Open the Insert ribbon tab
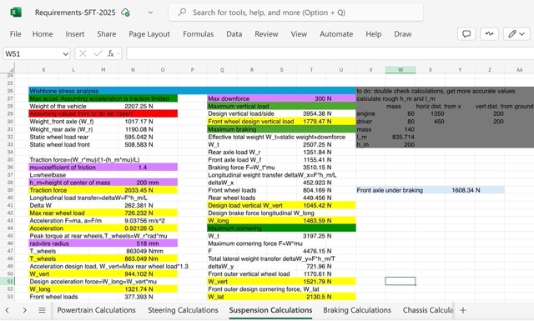Image resolution: width=534 pixels, height=321 pixels. (75, 34)
